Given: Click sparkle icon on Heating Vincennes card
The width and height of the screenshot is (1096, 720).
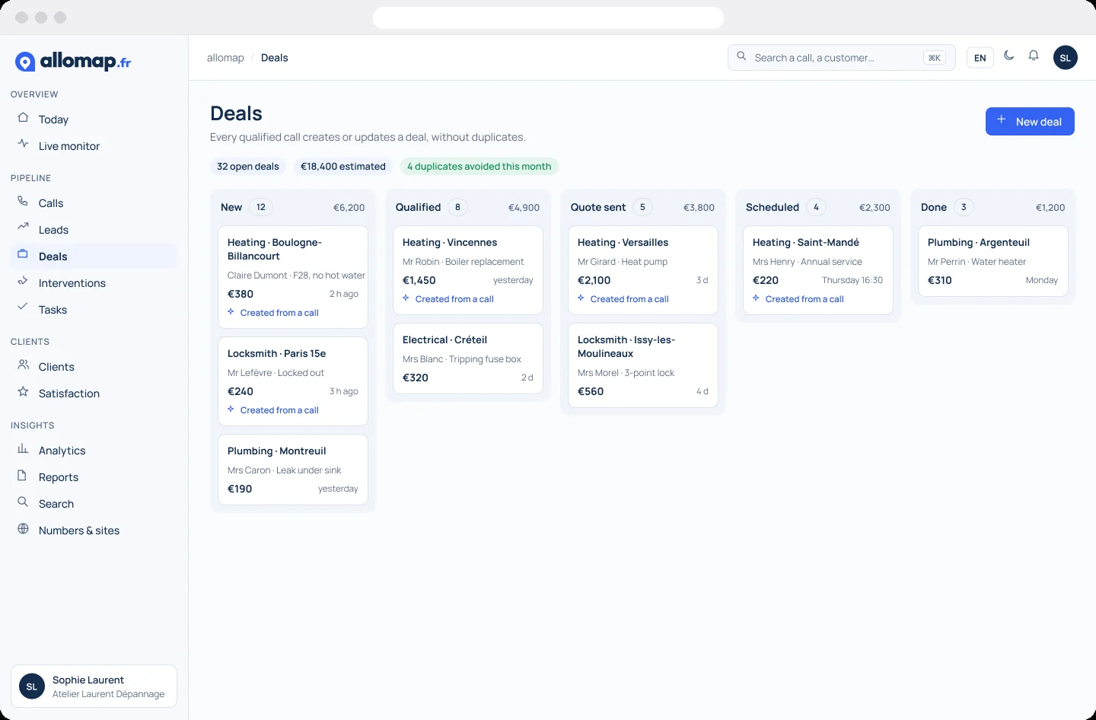Looking at the screenshot, I should [x=406, y=298].
